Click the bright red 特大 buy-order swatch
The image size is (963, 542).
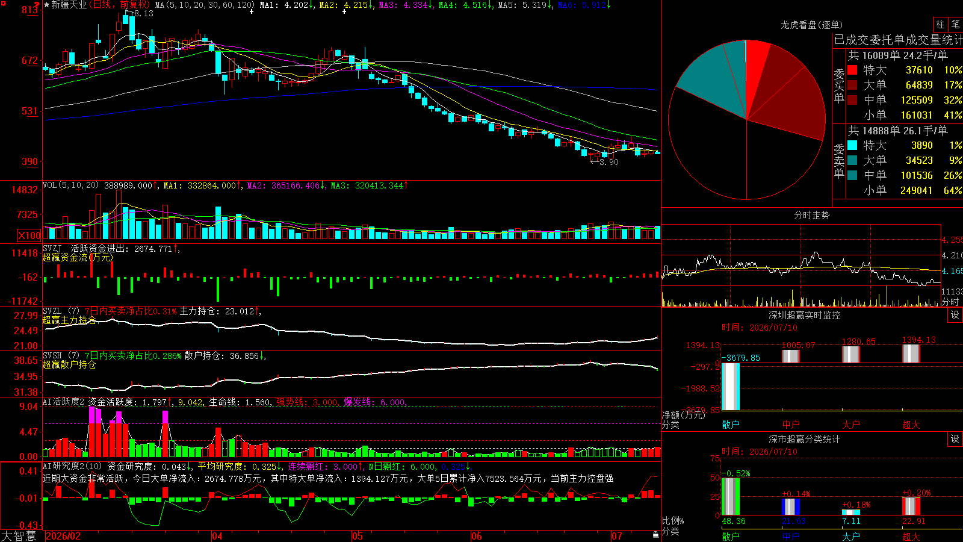852,70
